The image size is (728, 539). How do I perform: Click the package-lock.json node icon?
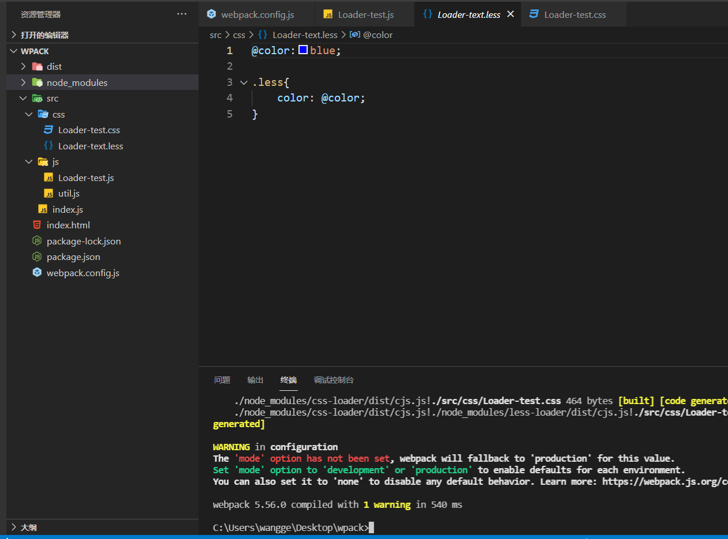point(38,241)
